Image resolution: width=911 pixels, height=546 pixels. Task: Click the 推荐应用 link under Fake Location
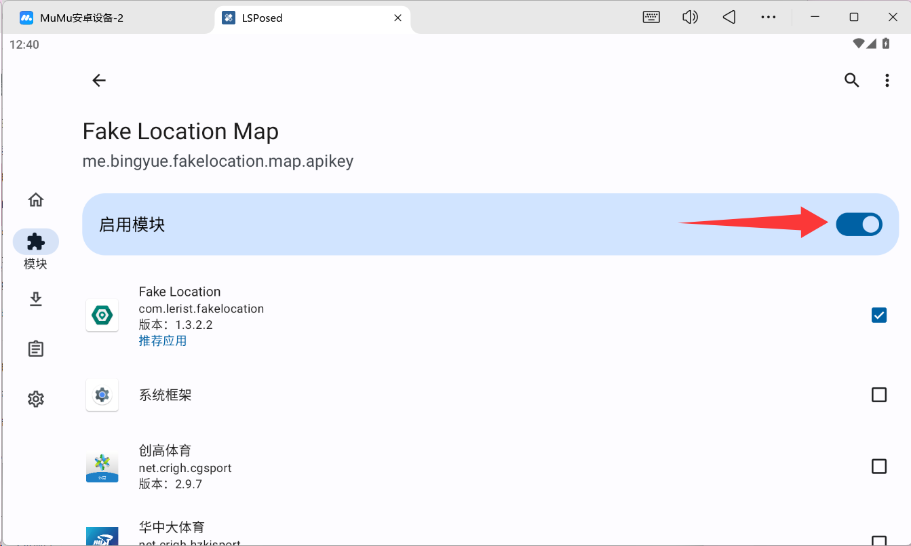pyautogui.click(x=163, y=341)
